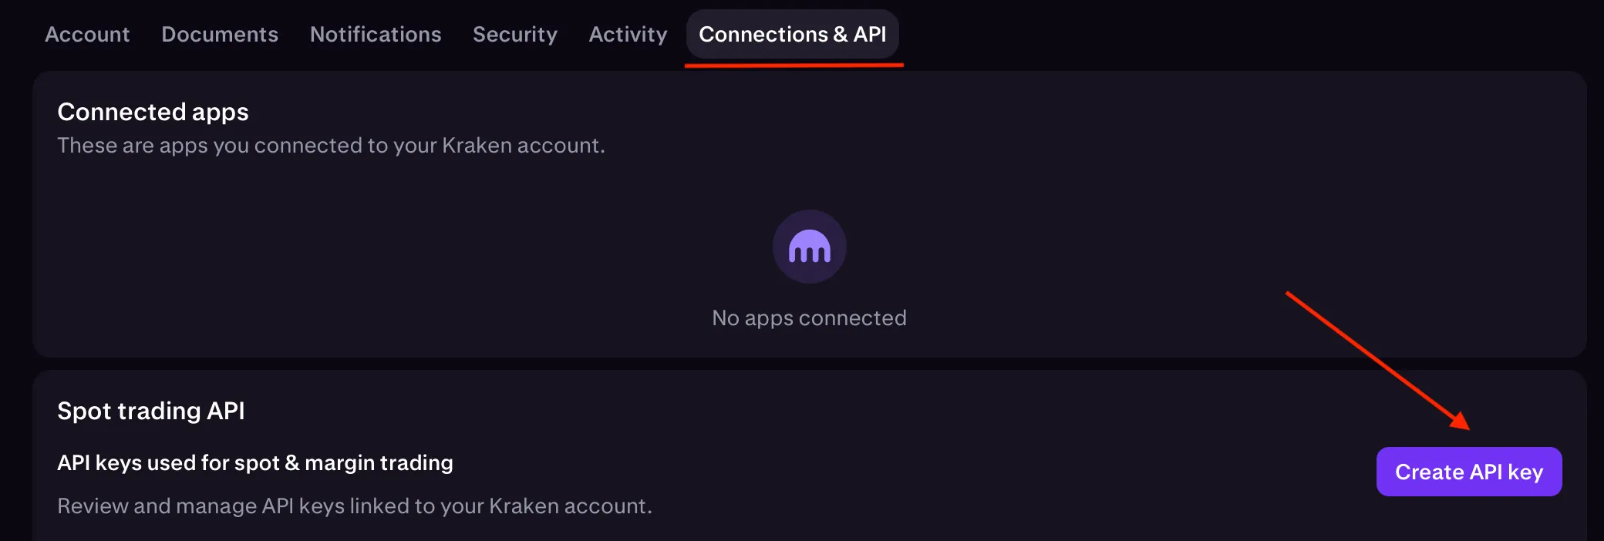Go to the Security tab
This screenshot has width=1604, height=541.
[x=515, y=35]
